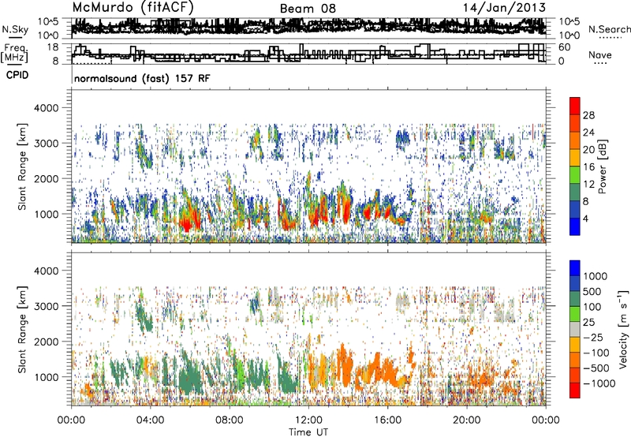
Task: Click the 18 tick left of frequency panel
Action: (x=53, y=47)
